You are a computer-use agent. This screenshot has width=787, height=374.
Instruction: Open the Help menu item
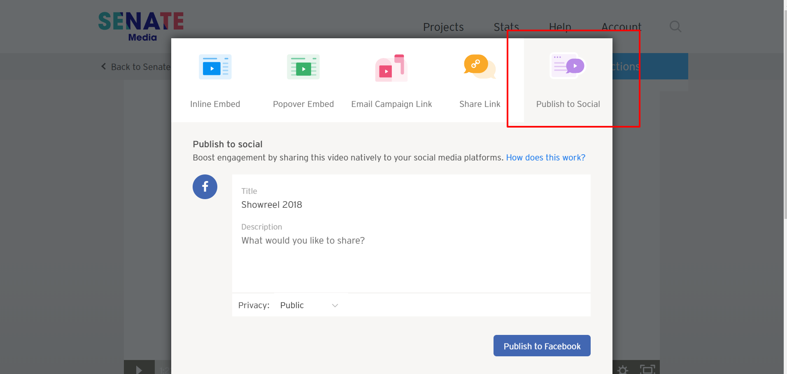560,27
